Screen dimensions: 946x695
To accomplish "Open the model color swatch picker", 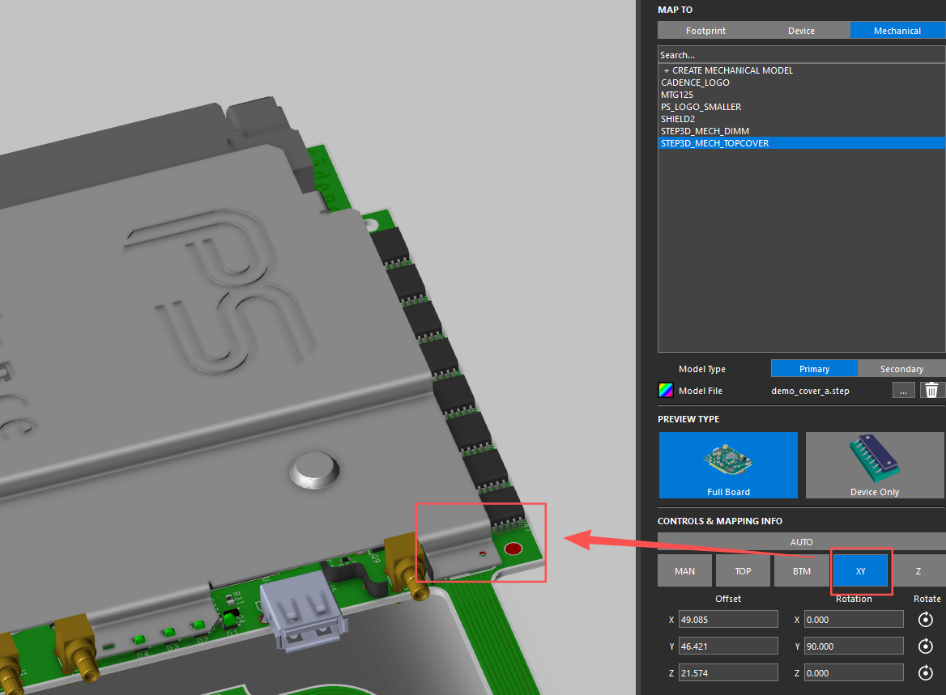I will point(665,391).
